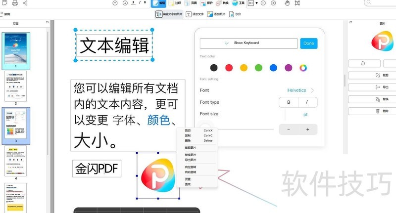The width and height of the screenshot is (396, 213).
Task: Open the 编辑 (Edit) tab
Action: (158, 3)
